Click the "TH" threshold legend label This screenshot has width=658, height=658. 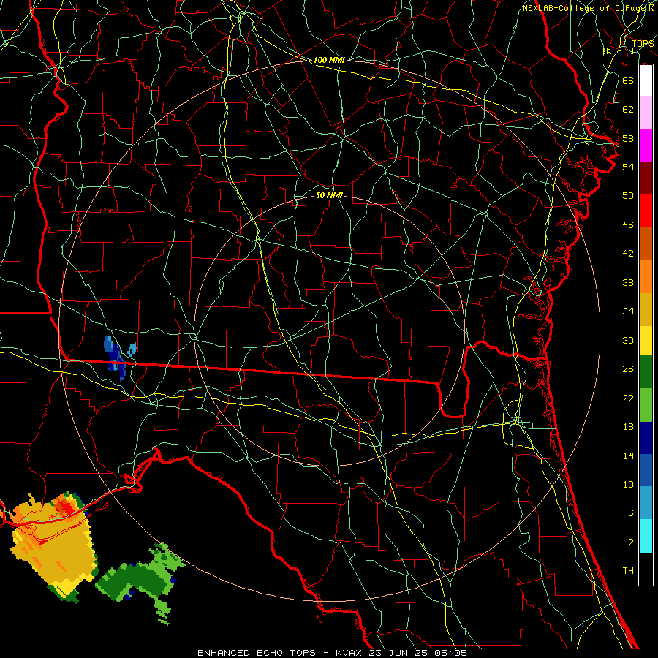[x=628, y=571]
